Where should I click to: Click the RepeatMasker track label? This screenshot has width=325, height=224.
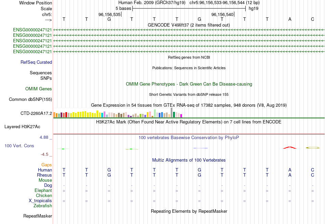click(38, 216)
